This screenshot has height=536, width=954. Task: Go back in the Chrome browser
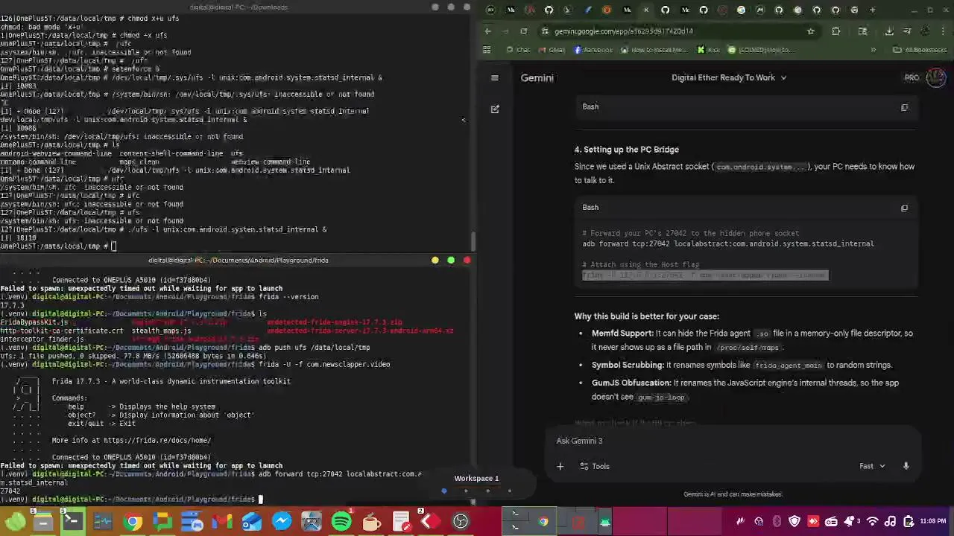[x=487, y=31]
